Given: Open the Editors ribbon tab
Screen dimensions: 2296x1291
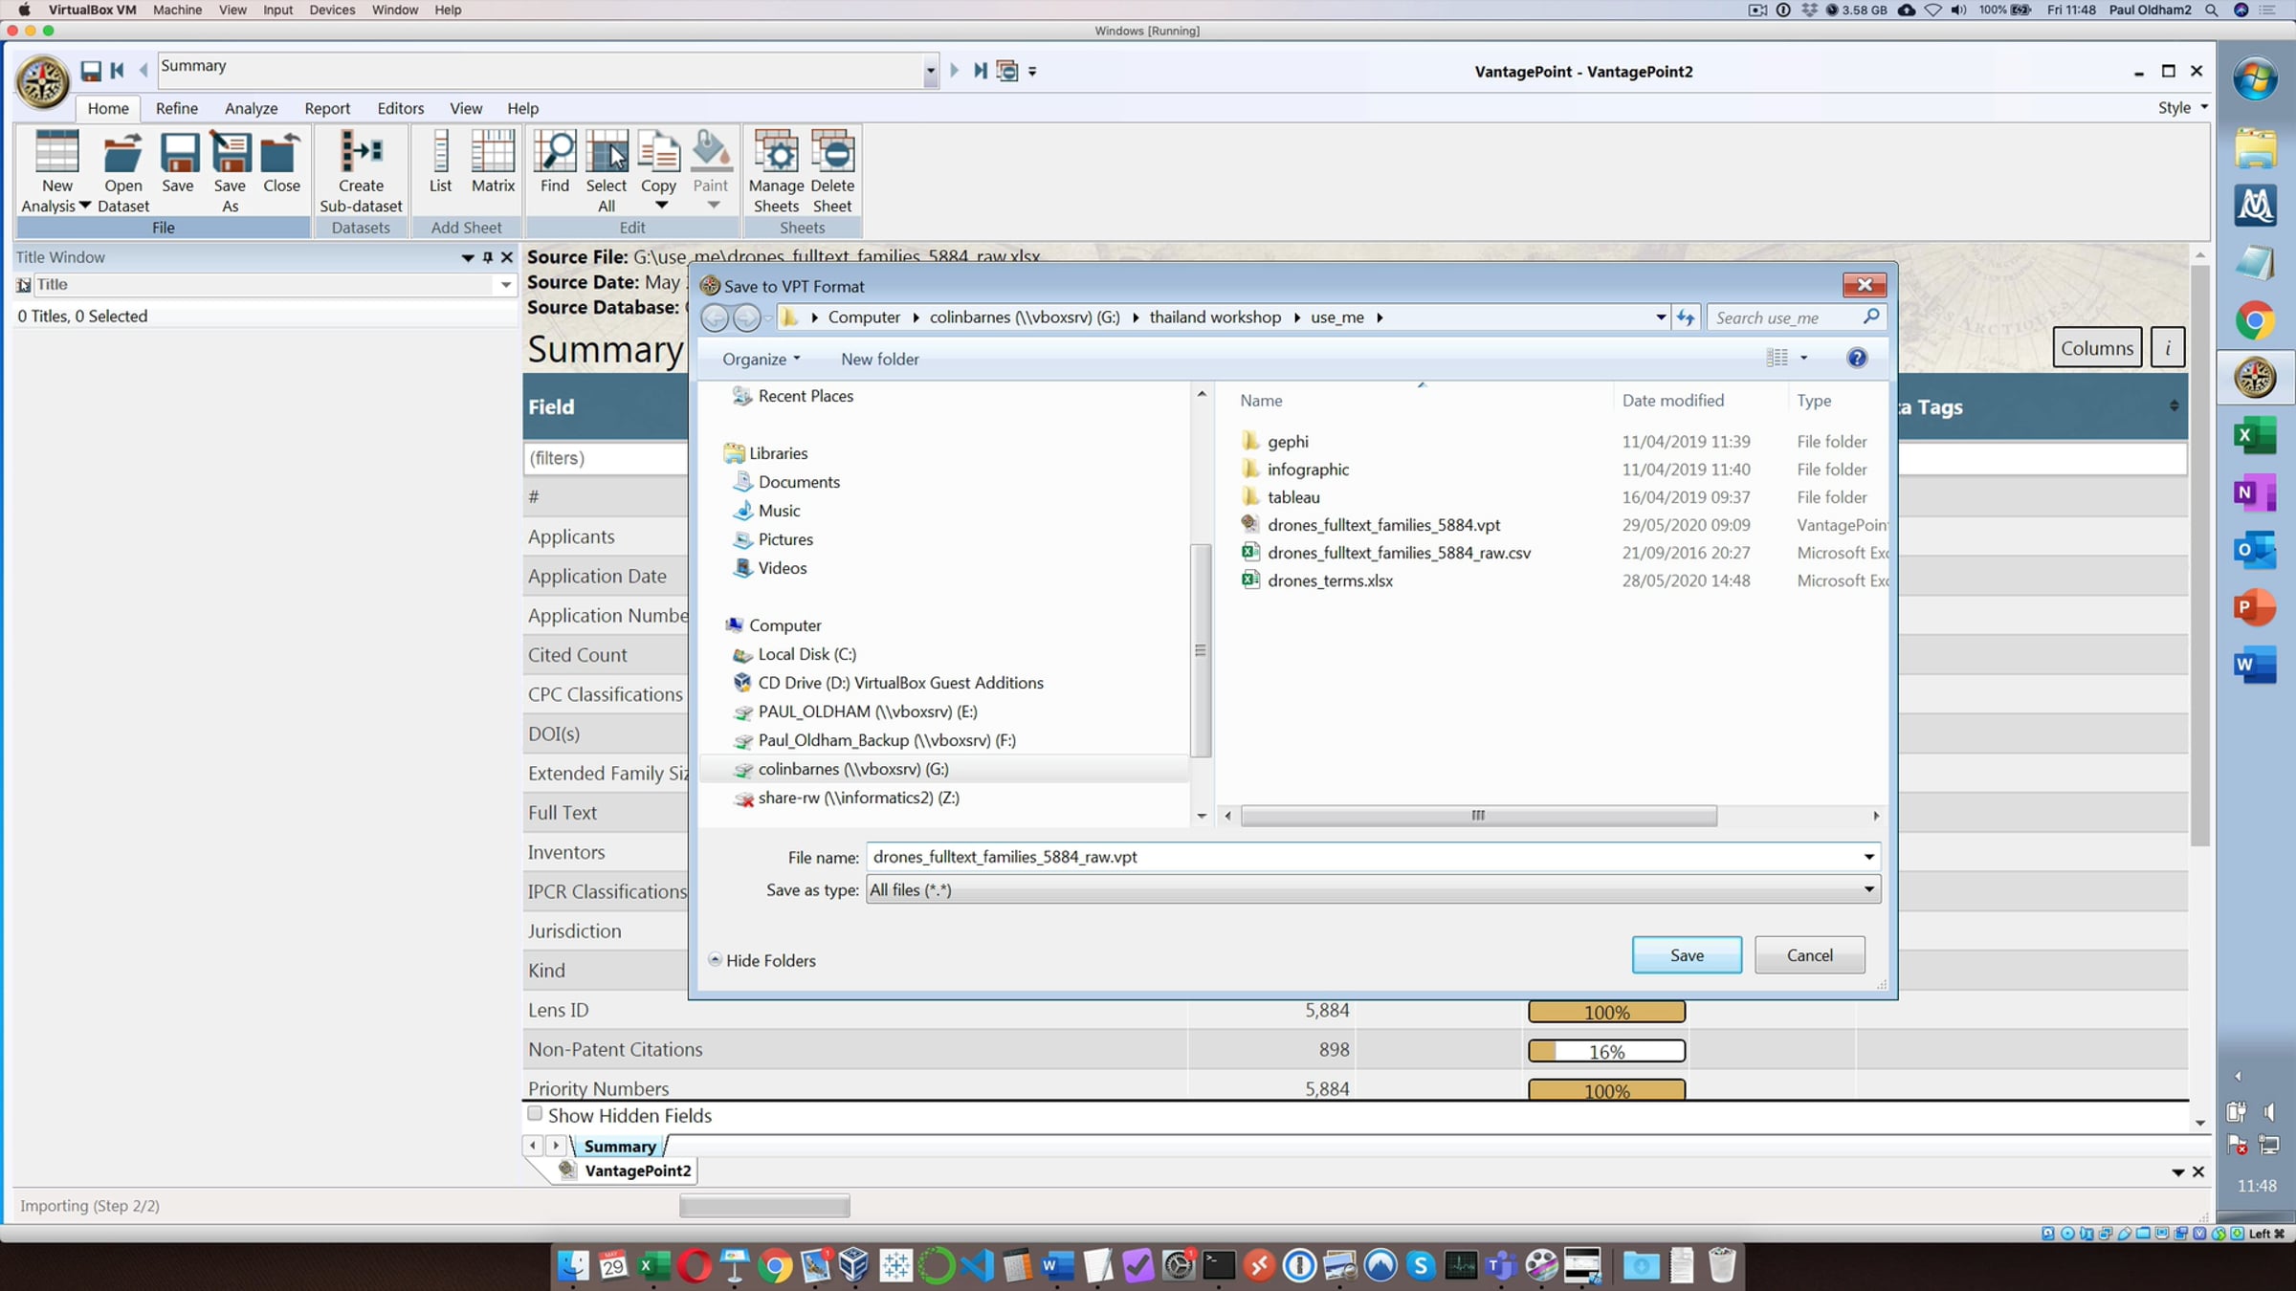Looking at the screenshot, I should coord(401,108).
